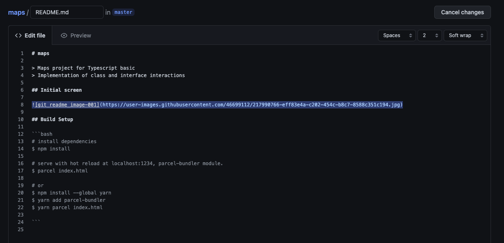
Task: Click the '$ npm install --global yarn' line
Action: point(71,193)
